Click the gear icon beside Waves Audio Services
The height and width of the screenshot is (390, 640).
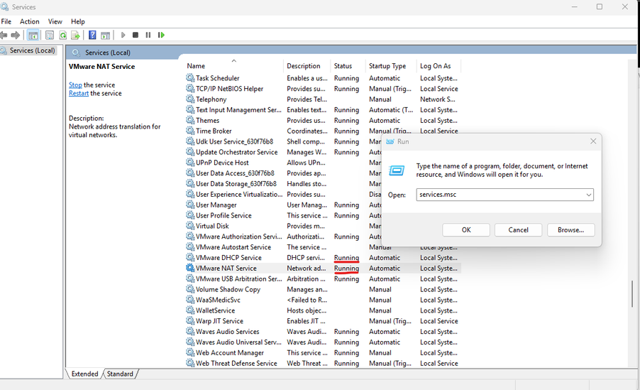(190, 331)
